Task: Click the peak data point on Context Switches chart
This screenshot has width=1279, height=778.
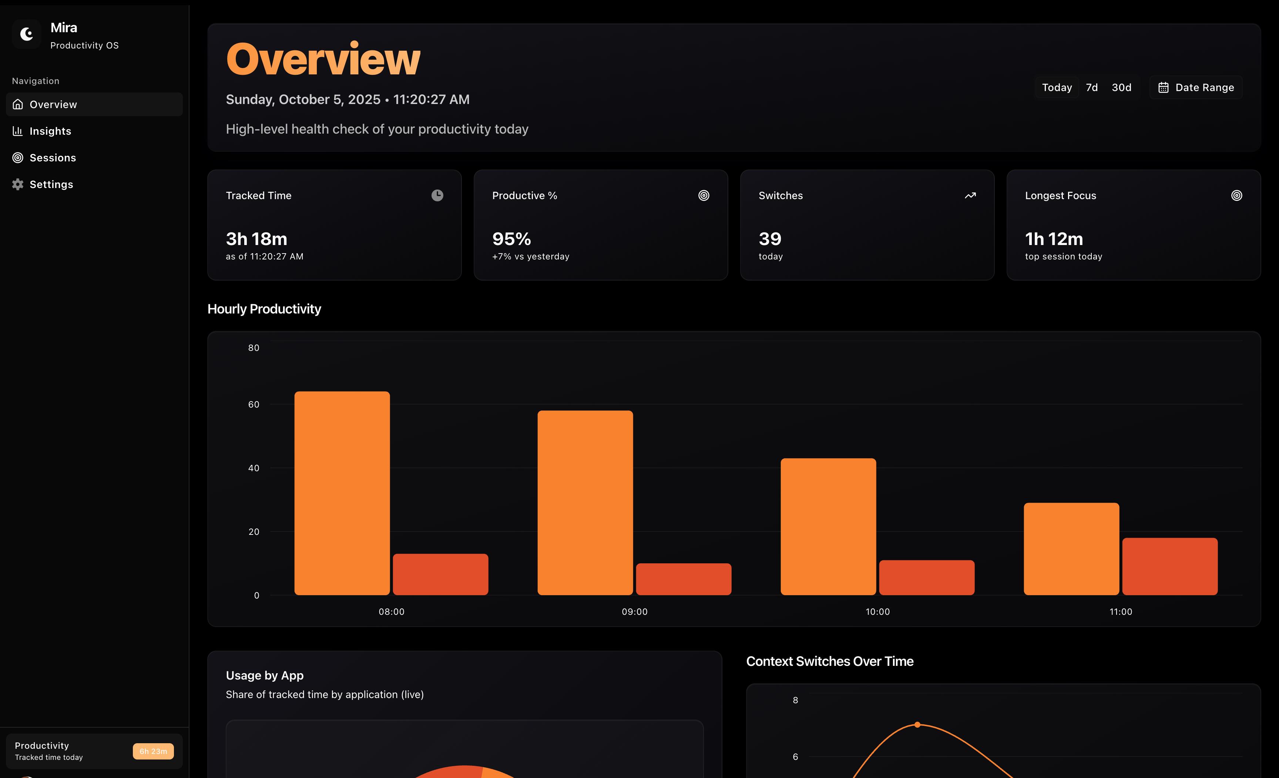Action: pos(917,725)
